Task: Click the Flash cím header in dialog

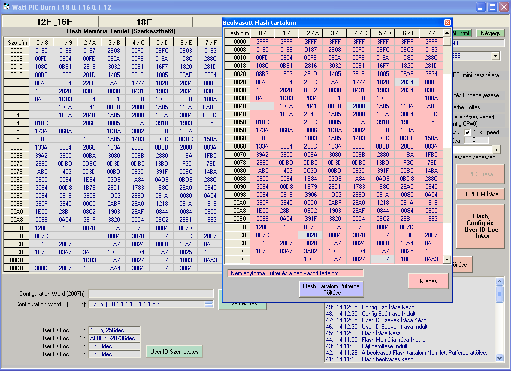Action: click(238, 33)
